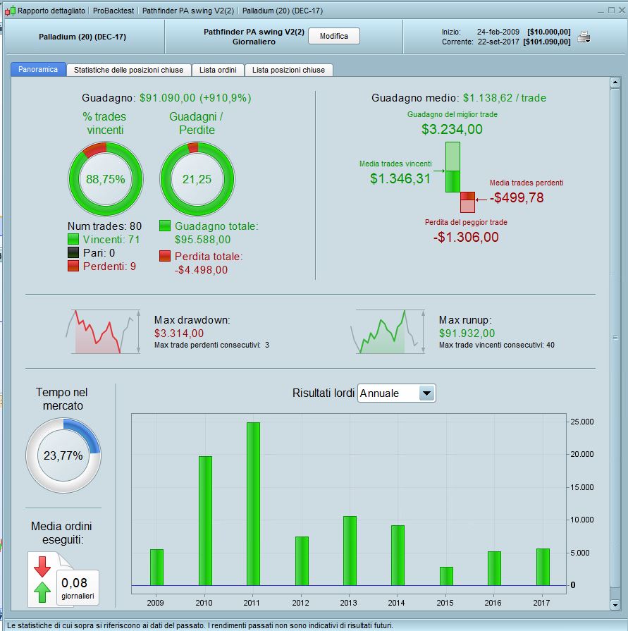Open the Lista posizioni chiuse tab
The image size is (628, 631).
(x=288, y=70)
